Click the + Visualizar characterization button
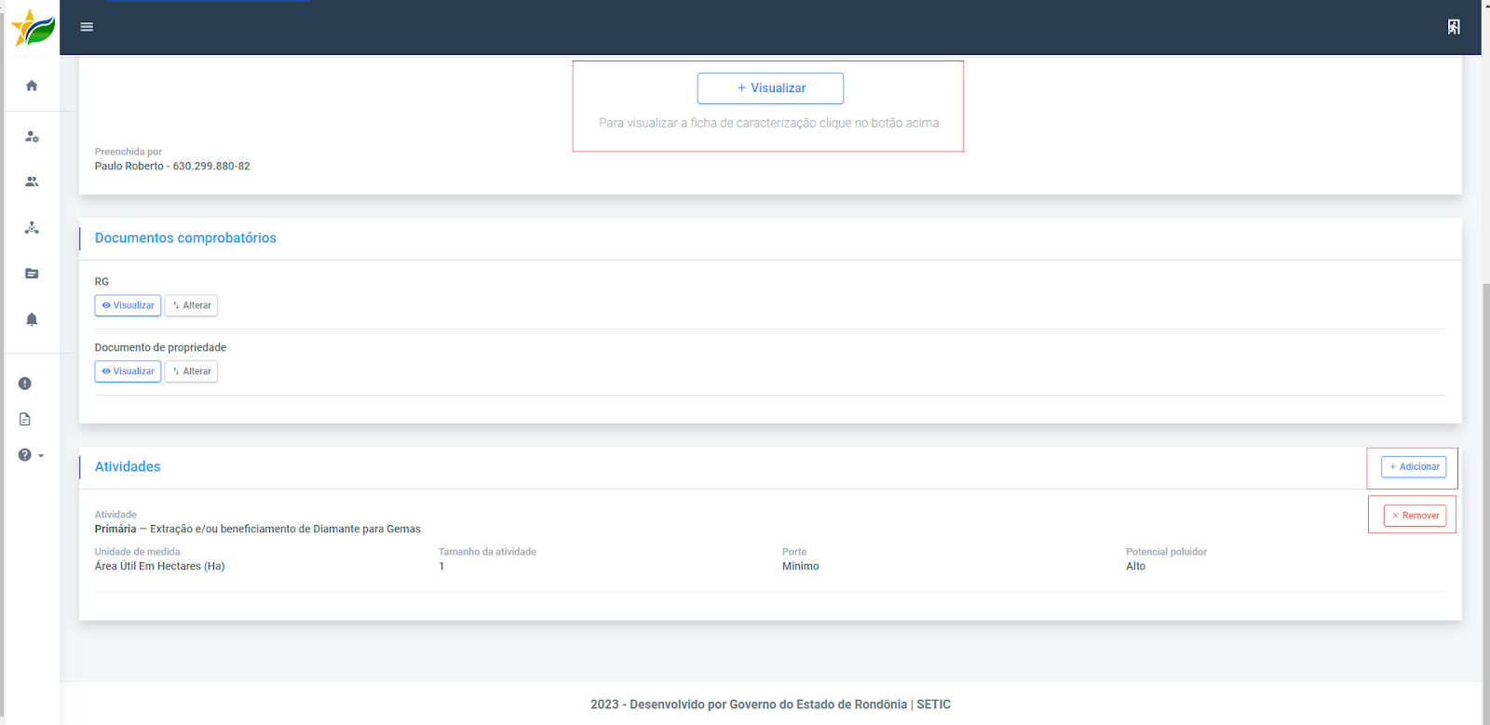 coord(770,88)
